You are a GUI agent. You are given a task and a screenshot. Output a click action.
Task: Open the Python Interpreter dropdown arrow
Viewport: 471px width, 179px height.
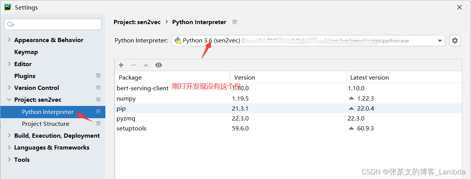[x=440, y=41]
